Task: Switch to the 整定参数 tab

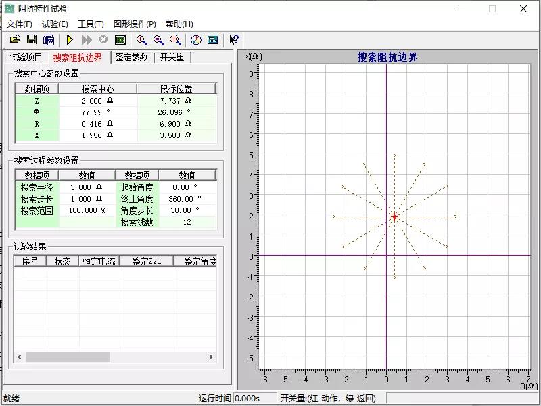Action: coord(131,58)
